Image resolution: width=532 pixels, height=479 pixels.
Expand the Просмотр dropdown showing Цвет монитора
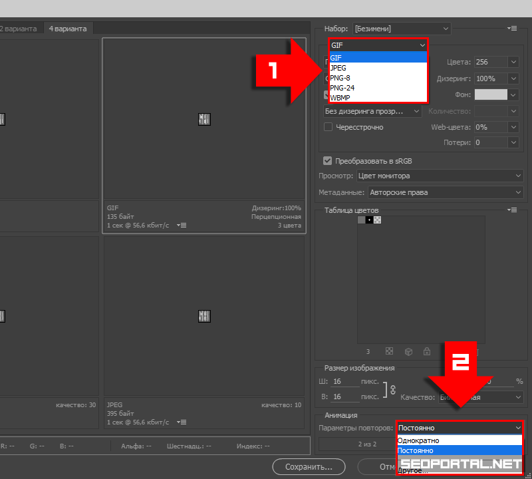(440, 176)
